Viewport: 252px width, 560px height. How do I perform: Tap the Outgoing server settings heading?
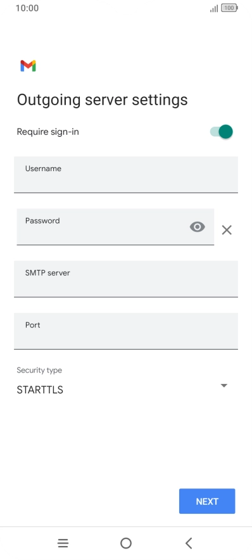click(x=103, y=99)
